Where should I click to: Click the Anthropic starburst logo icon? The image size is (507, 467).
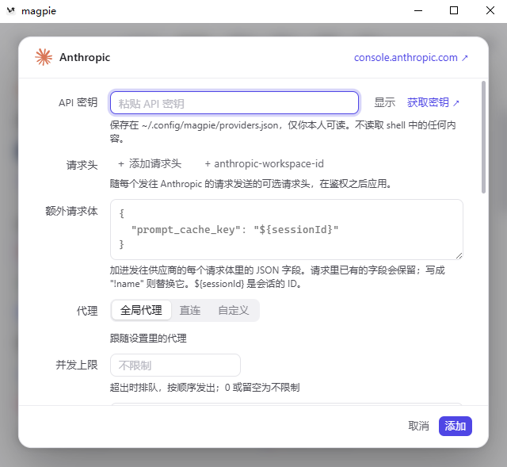coord(44,57)
